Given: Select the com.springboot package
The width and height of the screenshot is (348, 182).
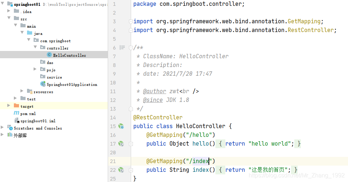Looking at the screenshot, I should click(56, 41).
